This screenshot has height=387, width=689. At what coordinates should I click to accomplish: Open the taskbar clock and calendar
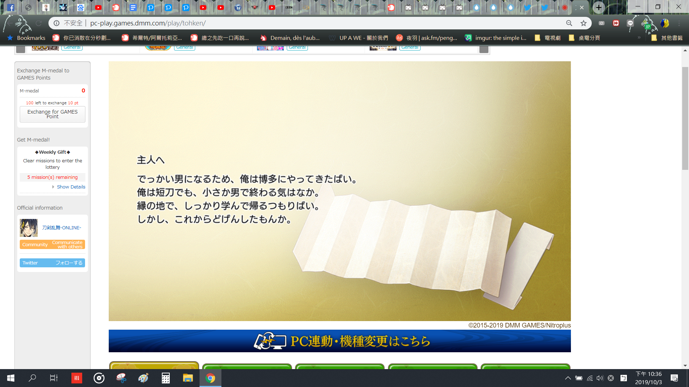(648, 378)
